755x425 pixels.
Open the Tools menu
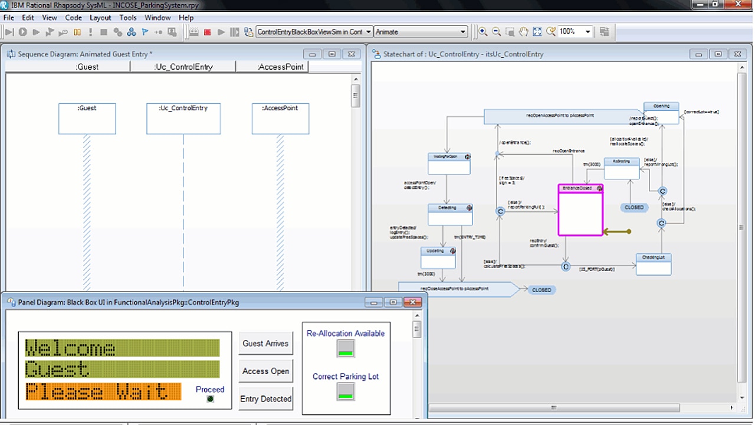(128, 18)
